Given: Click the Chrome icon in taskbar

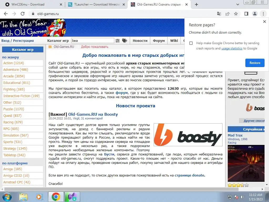Looking at the screenshot, I should pos(56,197).
